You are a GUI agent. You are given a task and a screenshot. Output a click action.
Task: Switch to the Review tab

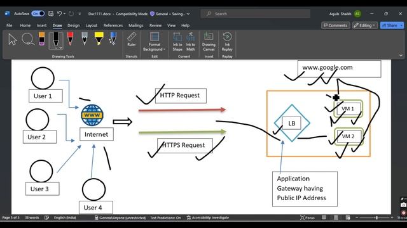[x=155, y=25]
